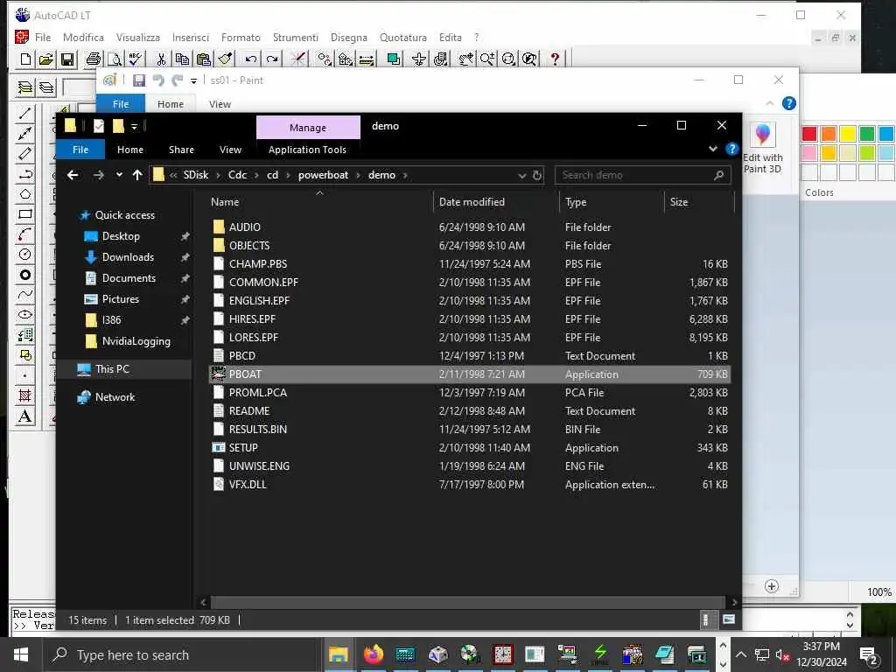Run the ABC spell check tool in AutoCAD

point(136,59)
